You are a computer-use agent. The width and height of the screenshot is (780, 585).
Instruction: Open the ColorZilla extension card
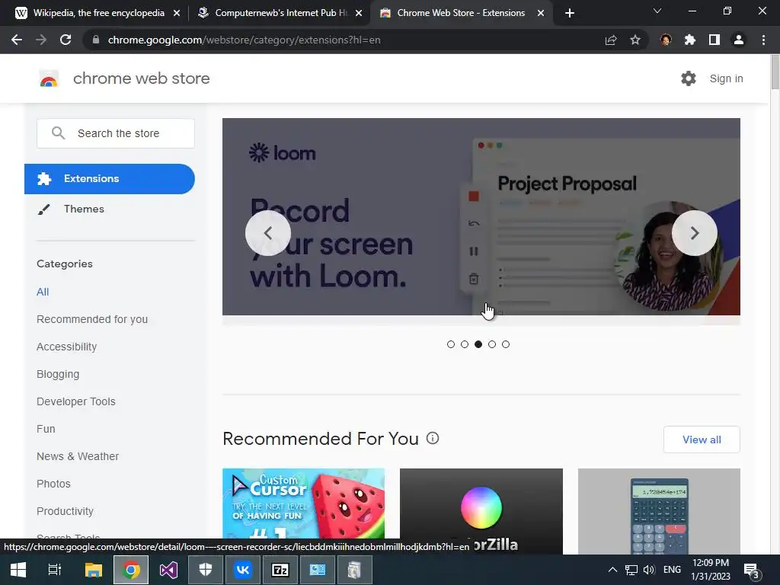point(481,511)
